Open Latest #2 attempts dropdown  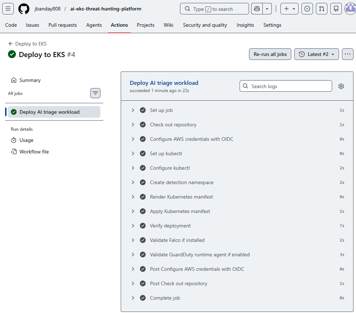(x=317, y=54)
